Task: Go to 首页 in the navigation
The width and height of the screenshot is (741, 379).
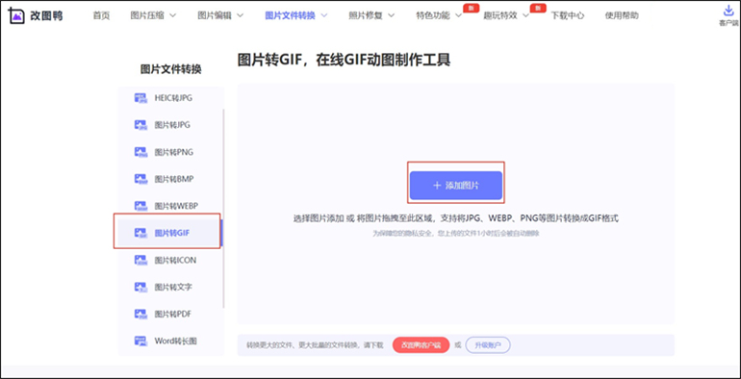Action: click(101, 15)
